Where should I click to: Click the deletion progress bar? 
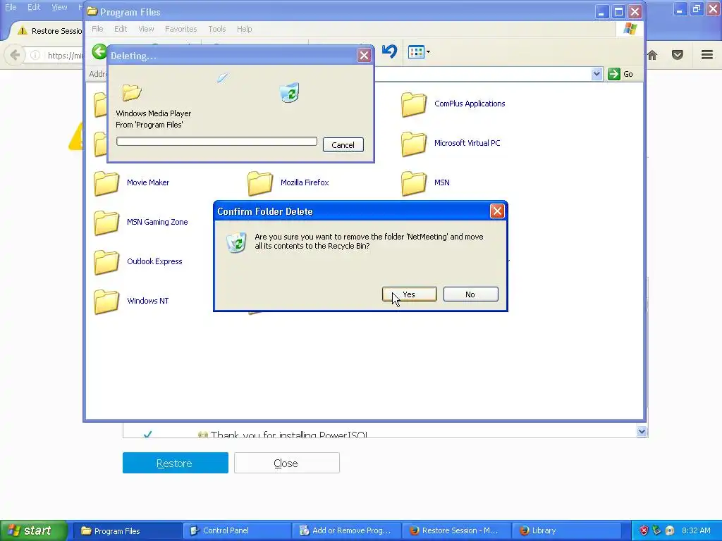[216, 141]
